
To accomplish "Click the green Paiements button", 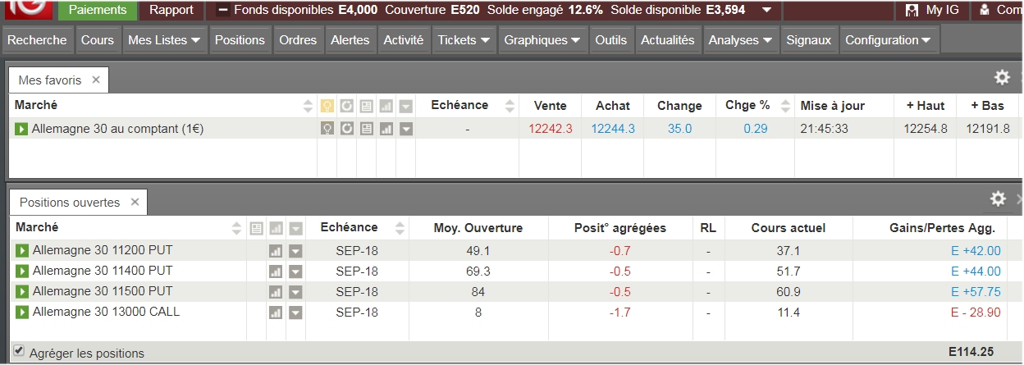I will pos(98,11).
